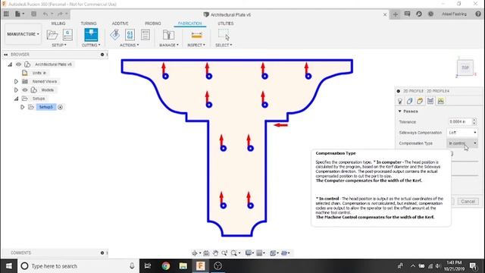This screenshot has width=485, height=273.
Task: Click the Fit zoom magnifier icon
Action: click(234, 253)
